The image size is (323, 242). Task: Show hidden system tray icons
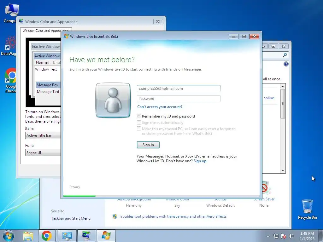268,236
